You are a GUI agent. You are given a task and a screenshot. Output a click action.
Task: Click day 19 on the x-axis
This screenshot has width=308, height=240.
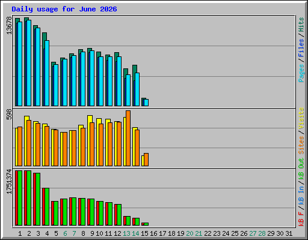coord(180,233)
